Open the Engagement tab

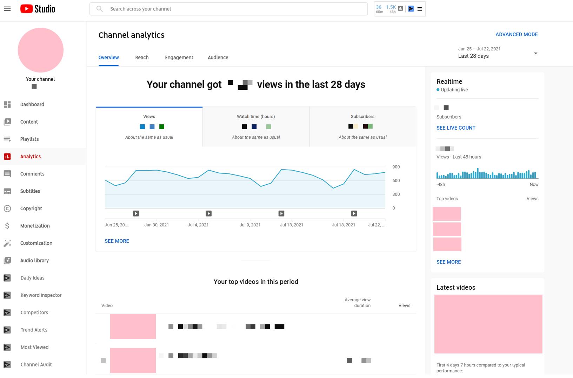[179, 57]
